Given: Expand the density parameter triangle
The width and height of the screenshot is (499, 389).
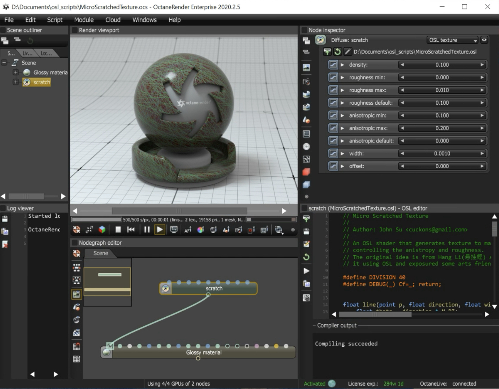Looking at the screenshot, I should coord(342,65).
